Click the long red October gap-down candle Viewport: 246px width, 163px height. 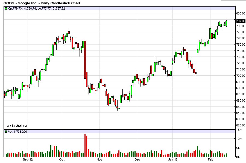coord(85,60)
